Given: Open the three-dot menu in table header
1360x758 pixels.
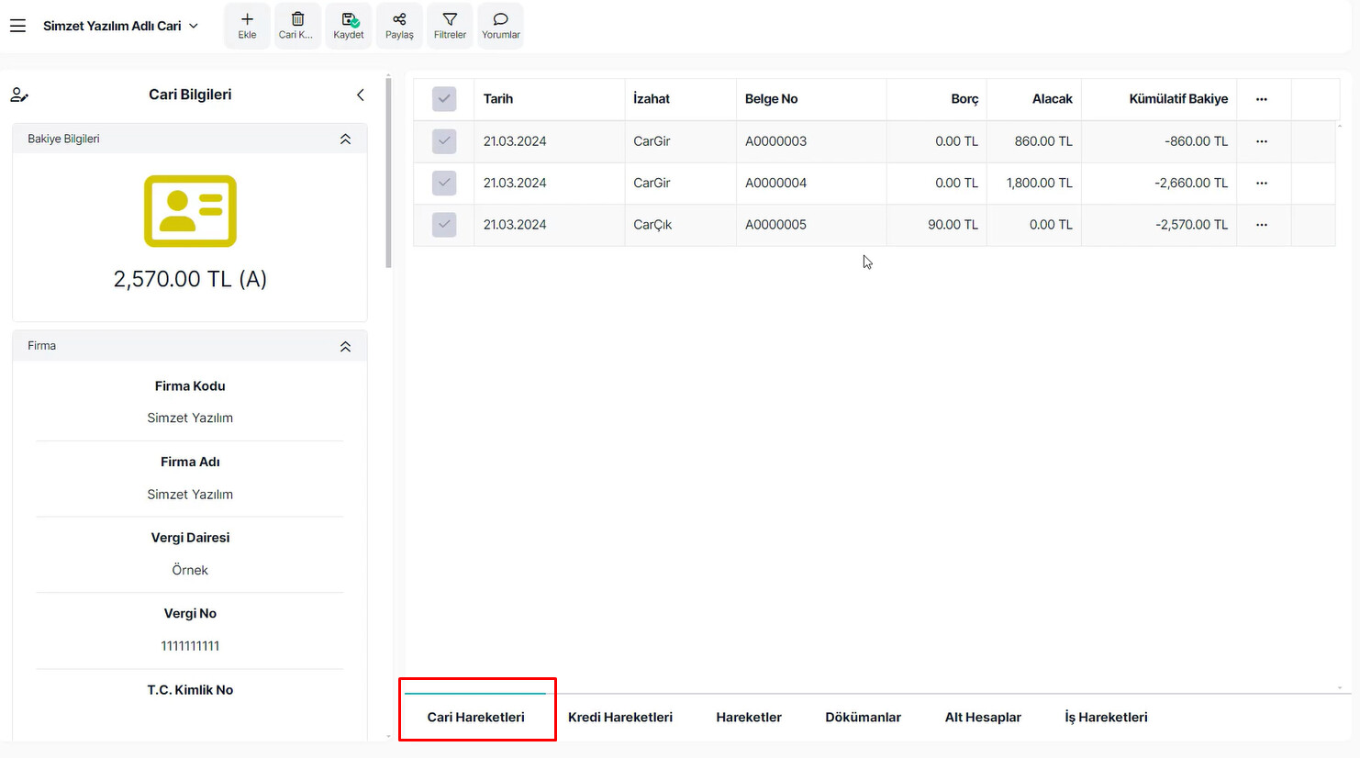Looking at the screenshot, I should (x=1262, y=99).
